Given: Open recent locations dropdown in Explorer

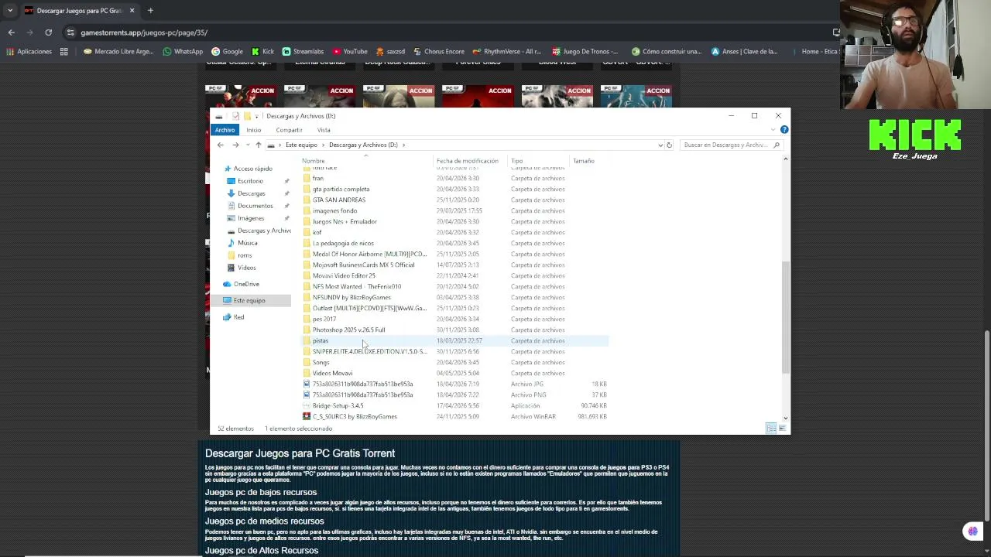Looking at the screenshot, I should [x=247, y=145].
